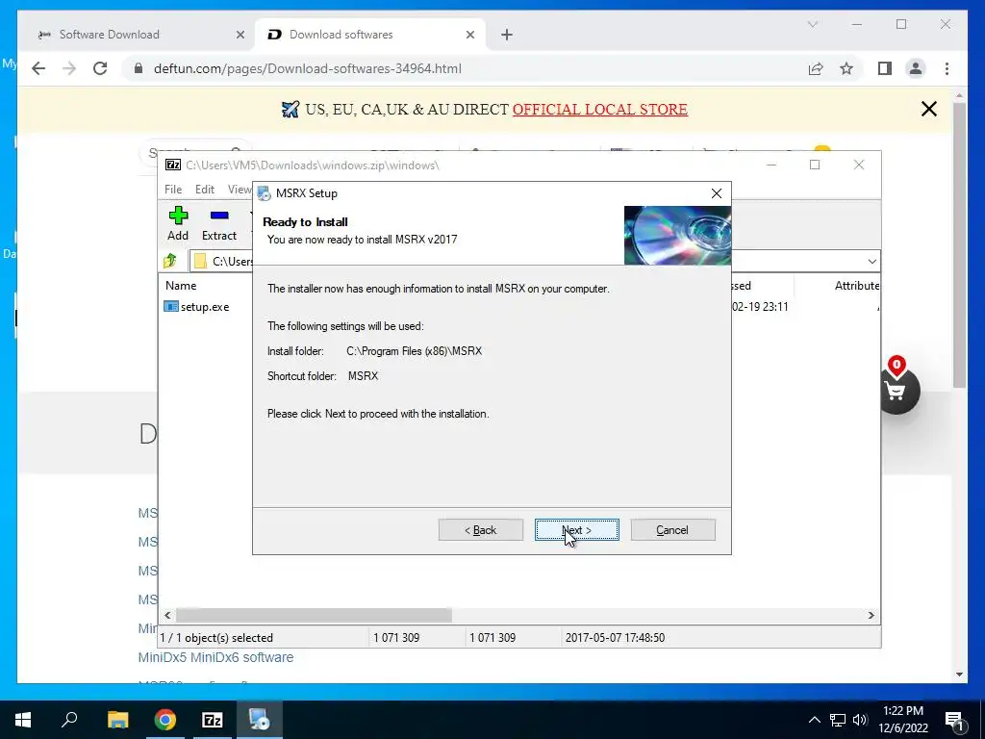Open the shopping cart button
Image resolution: width=985 pixels, height=739 pixels.
(x=897, y=391)
